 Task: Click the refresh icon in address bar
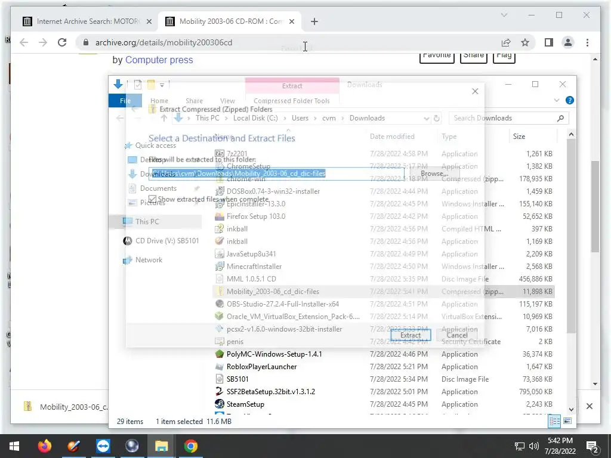[436, 118]
